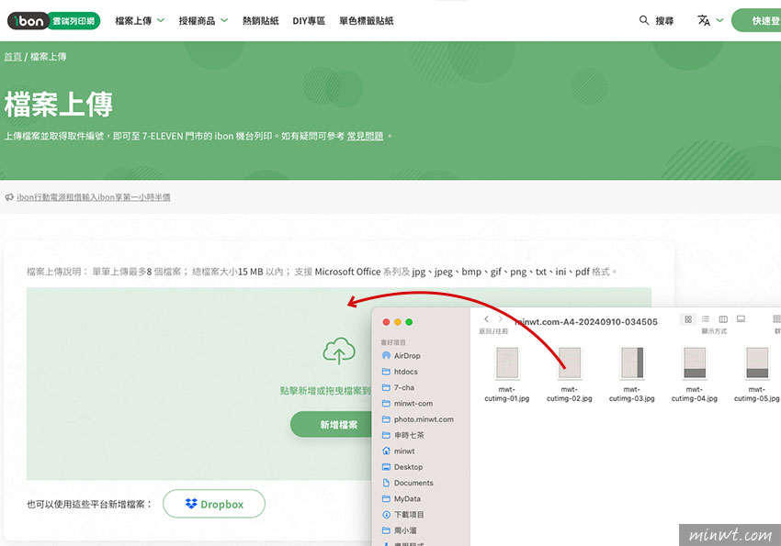Screen dimensions: 781x546
Task: Go to the 熱銷貼紙 page
Action: [x=261, y=21]
